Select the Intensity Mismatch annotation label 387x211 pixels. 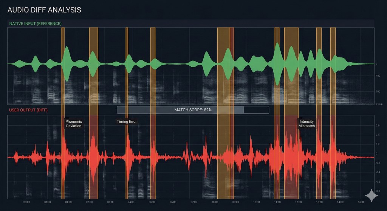(307, 124)
